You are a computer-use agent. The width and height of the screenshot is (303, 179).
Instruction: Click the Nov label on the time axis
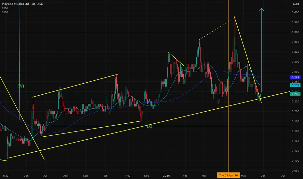pyautogui.click(x=128, y=176)
